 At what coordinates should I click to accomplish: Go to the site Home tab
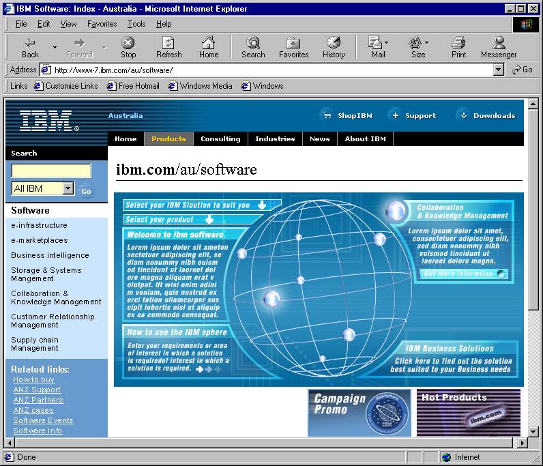click(x=126, y=139)
